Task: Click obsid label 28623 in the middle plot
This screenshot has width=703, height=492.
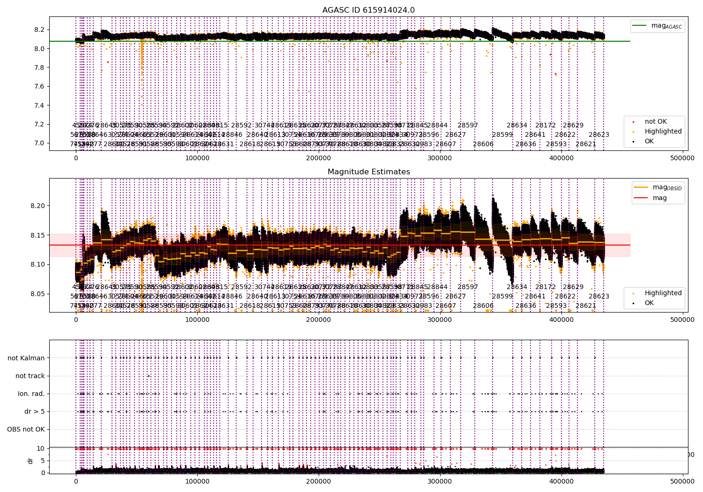Action: click(599, 297)
